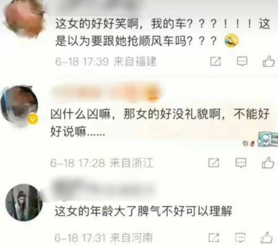
Task: Like the comment from 福建
Action: [x=269, y=61]
